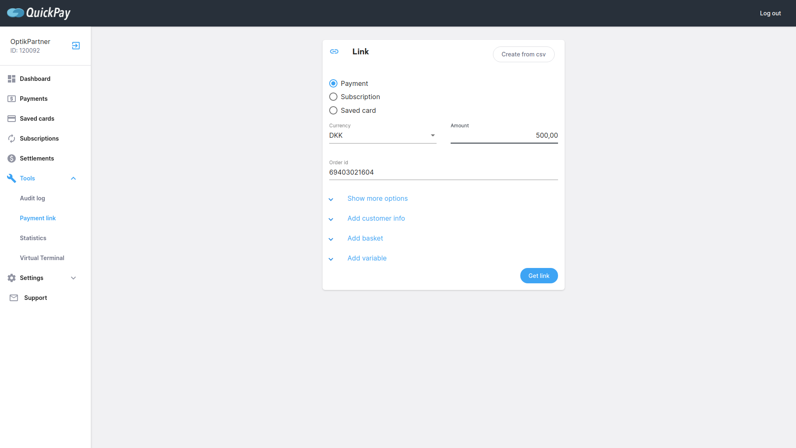Select the Payment radio button

pos(333,83)
